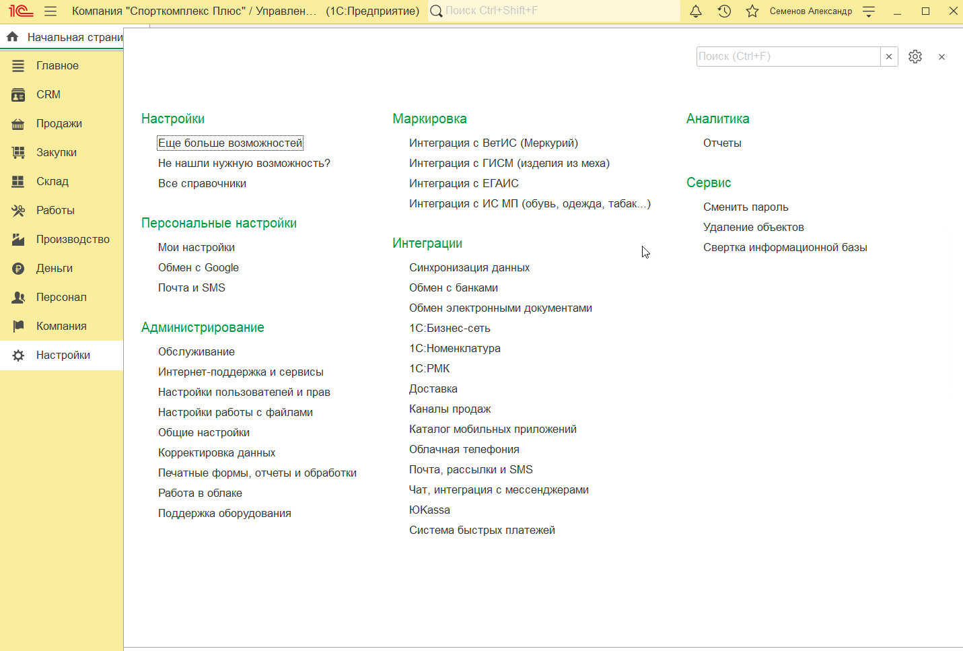Open Обслуживание under Администрирование

pos(197,351)
